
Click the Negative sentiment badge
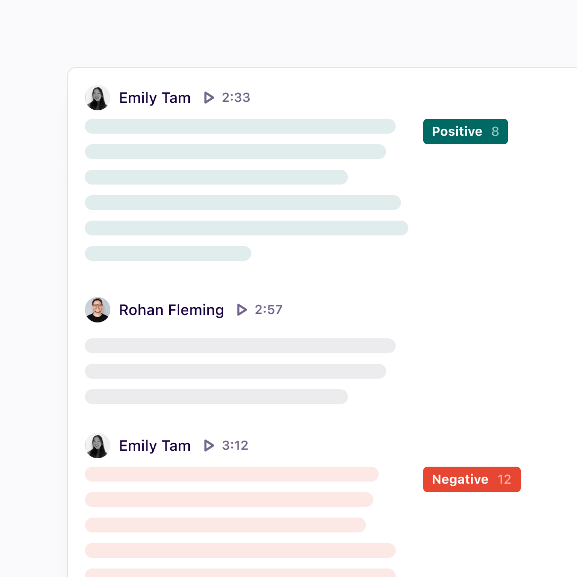471,479
